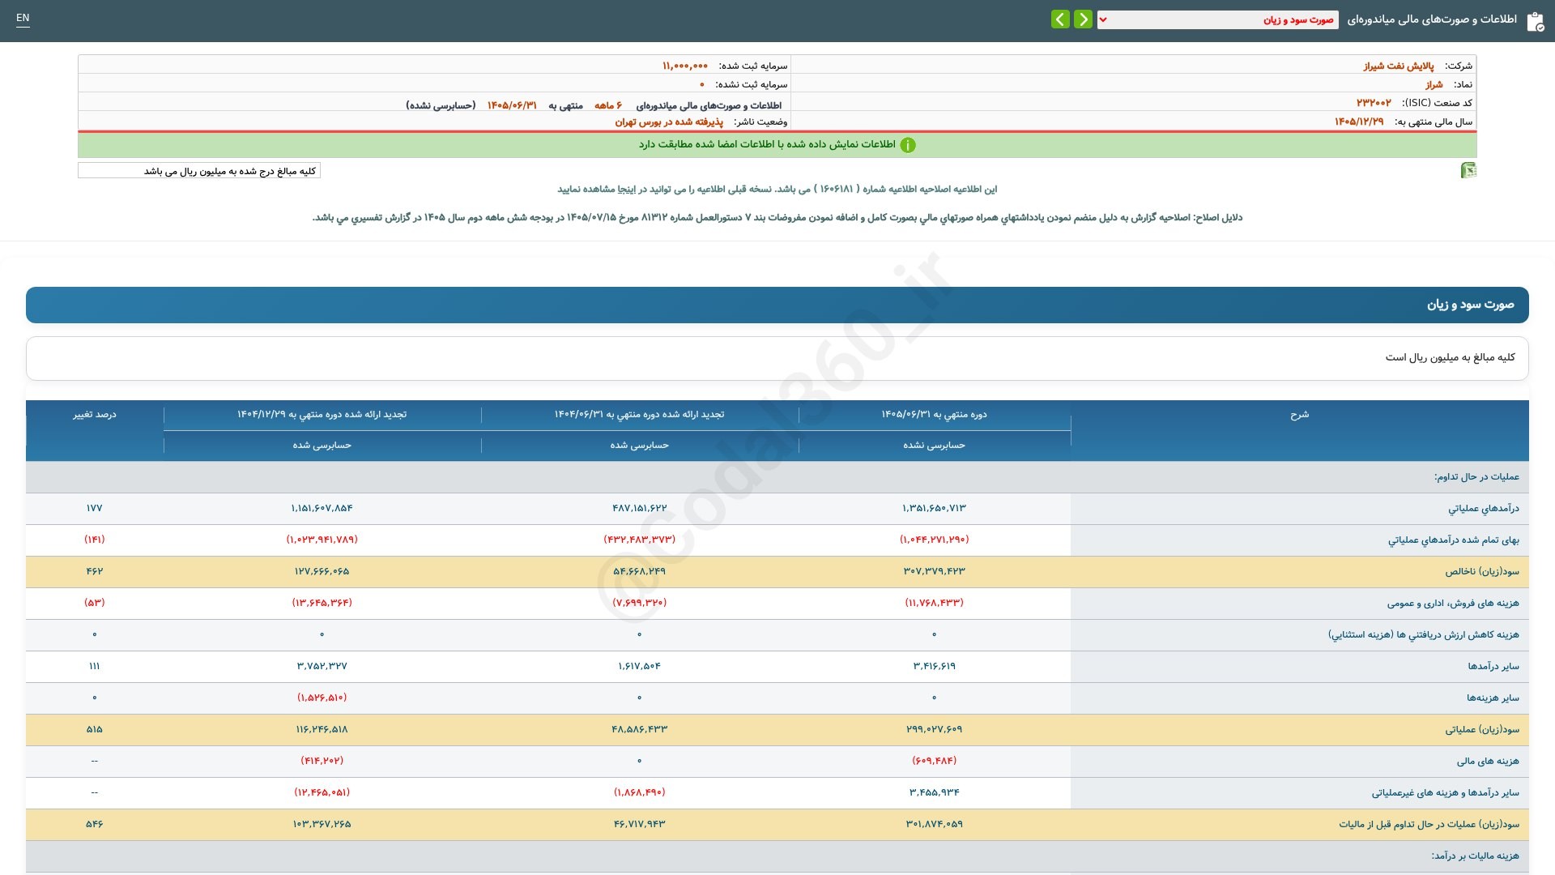This screenshot has width=1555, height=875.
Task: Click the fiscal year end date ۱۴۰۵/۱۲/۲۹
Action: coord(1359,122)
